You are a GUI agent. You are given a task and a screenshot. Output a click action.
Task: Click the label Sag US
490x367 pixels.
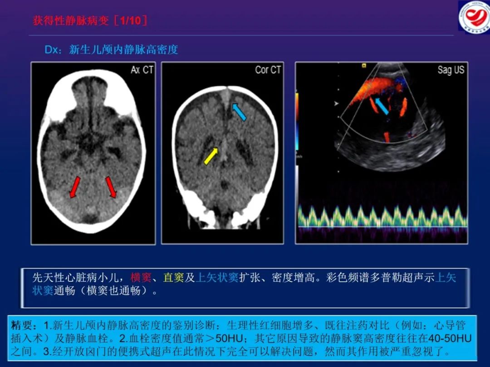point(451,70)
